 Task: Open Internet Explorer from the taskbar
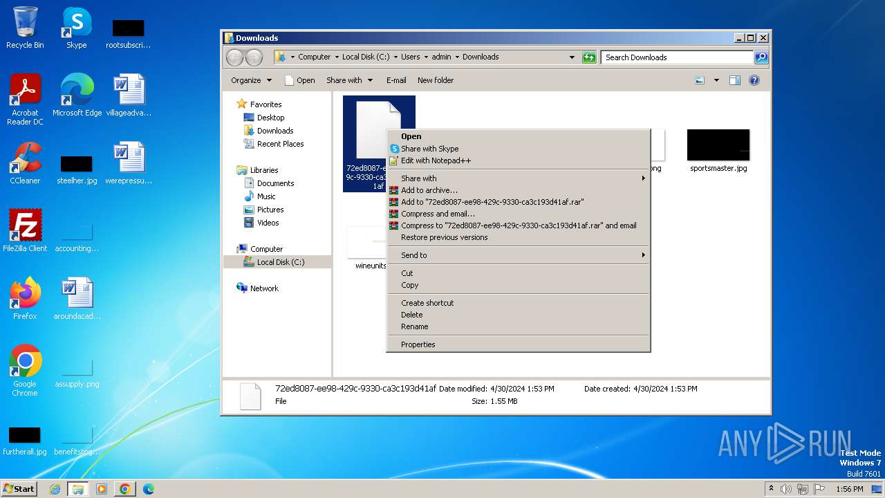(55, 489)
